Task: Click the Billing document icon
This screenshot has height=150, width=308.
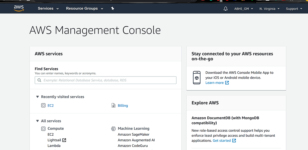Action: pos(113,105)
